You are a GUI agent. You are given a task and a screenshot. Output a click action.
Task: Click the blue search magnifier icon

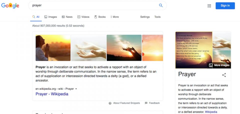pyautogui.click(x=161, y=5)
